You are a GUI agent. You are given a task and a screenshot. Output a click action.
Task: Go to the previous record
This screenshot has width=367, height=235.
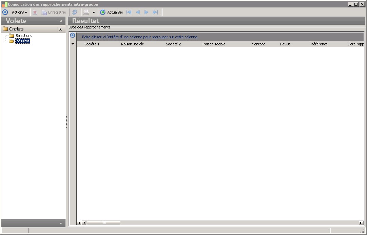pyautogui.click(x=138, y=12)
